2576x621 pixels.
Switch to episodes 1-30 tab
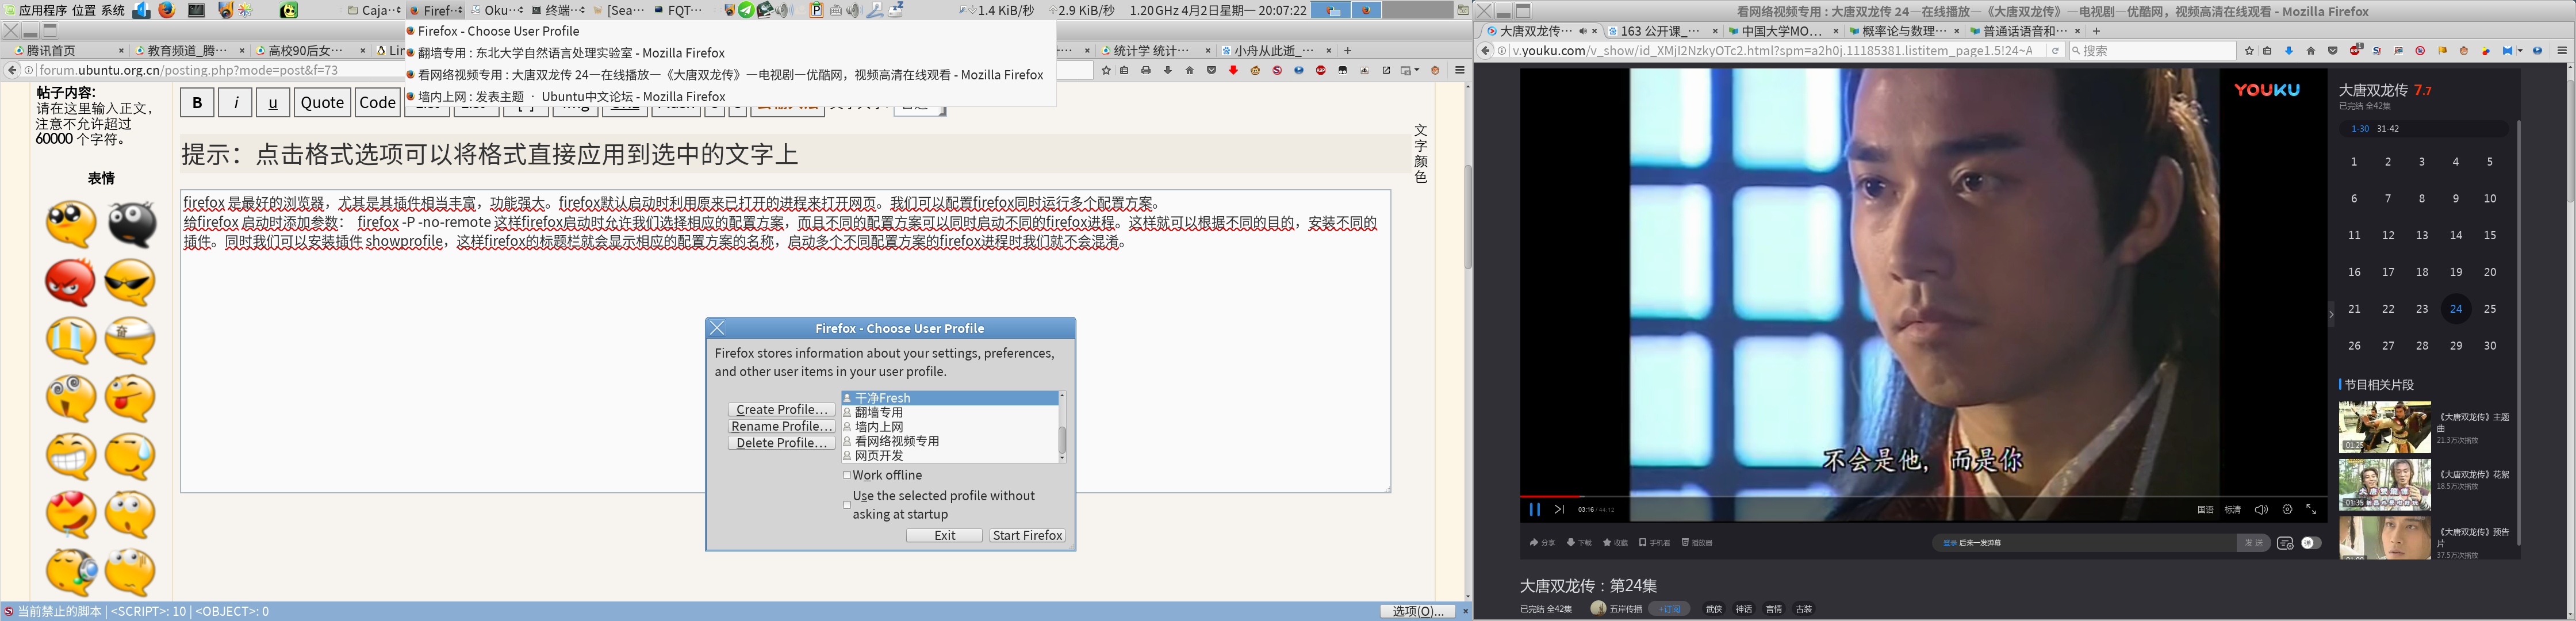pyautogui.click(x=2360, y=129)
